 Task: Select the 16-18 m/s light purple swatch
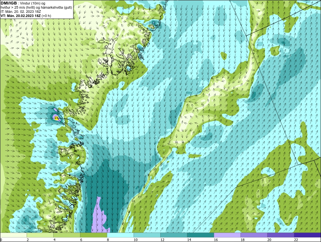227,235
